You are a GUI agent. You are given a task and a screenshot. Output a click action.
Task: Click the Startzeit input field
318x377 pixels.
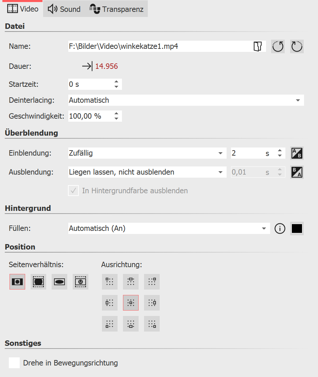(90, 84)
